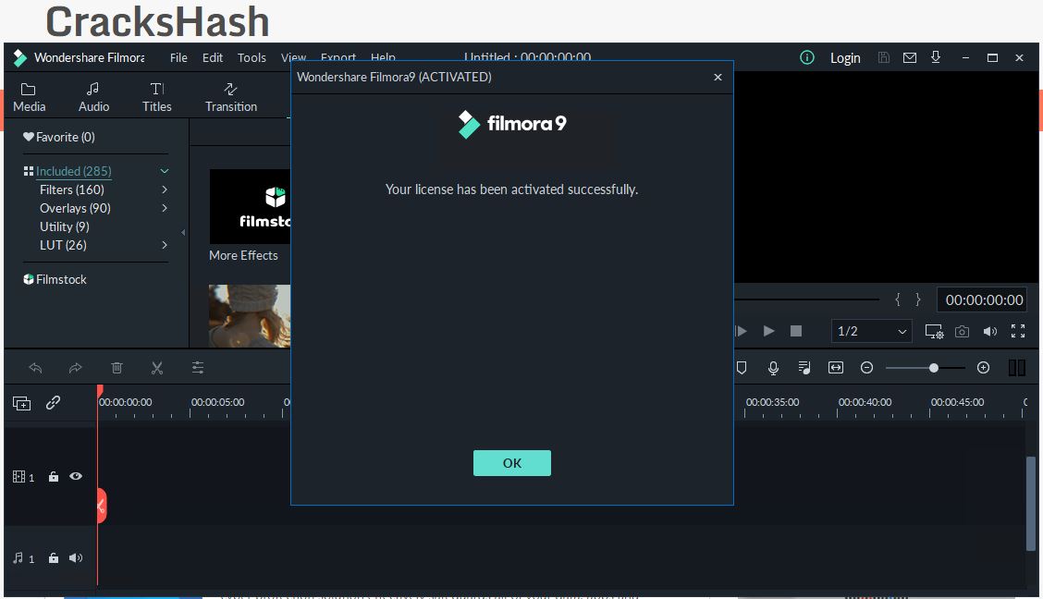Open the 1/2 playback quality dropdown

point(871,331)
